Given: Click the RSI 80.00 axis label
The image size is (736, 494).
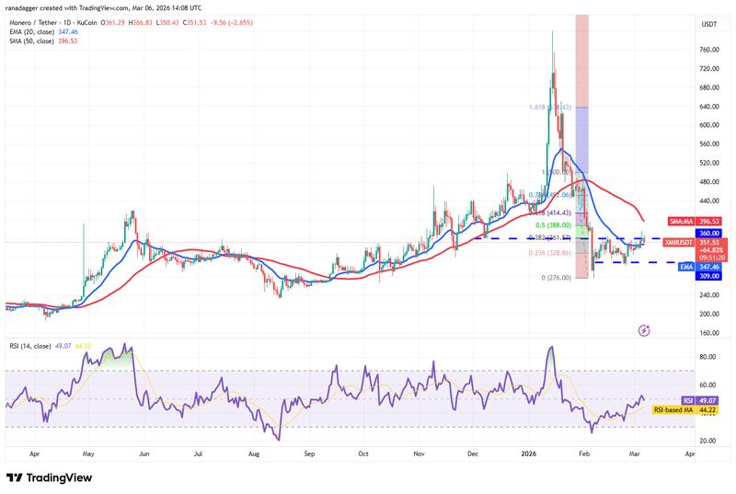Looking at the screenshot, I should click(x=707, y=357).
